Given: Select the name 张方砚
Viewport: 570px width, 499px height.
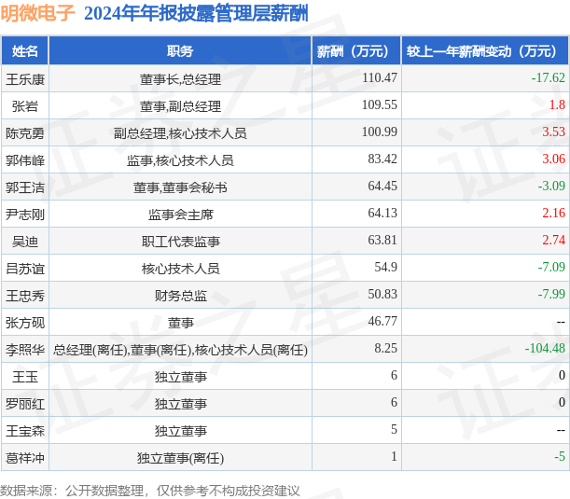Looking at the screenshot, I should (x=24, y=323).
